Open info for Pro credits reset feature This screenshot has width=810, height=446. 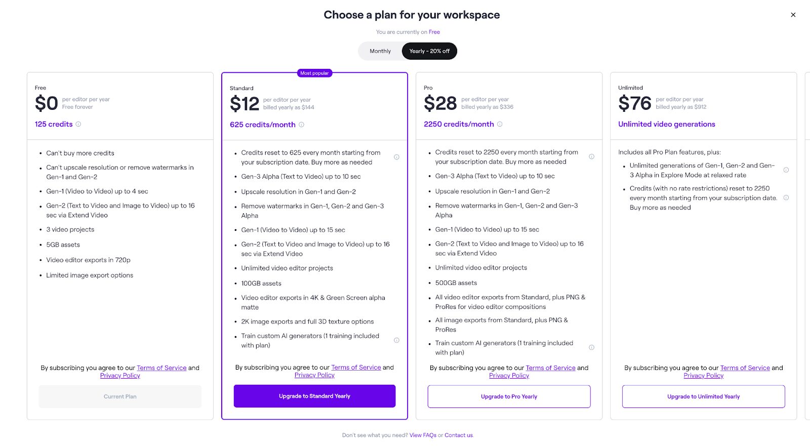click(591, 156)
